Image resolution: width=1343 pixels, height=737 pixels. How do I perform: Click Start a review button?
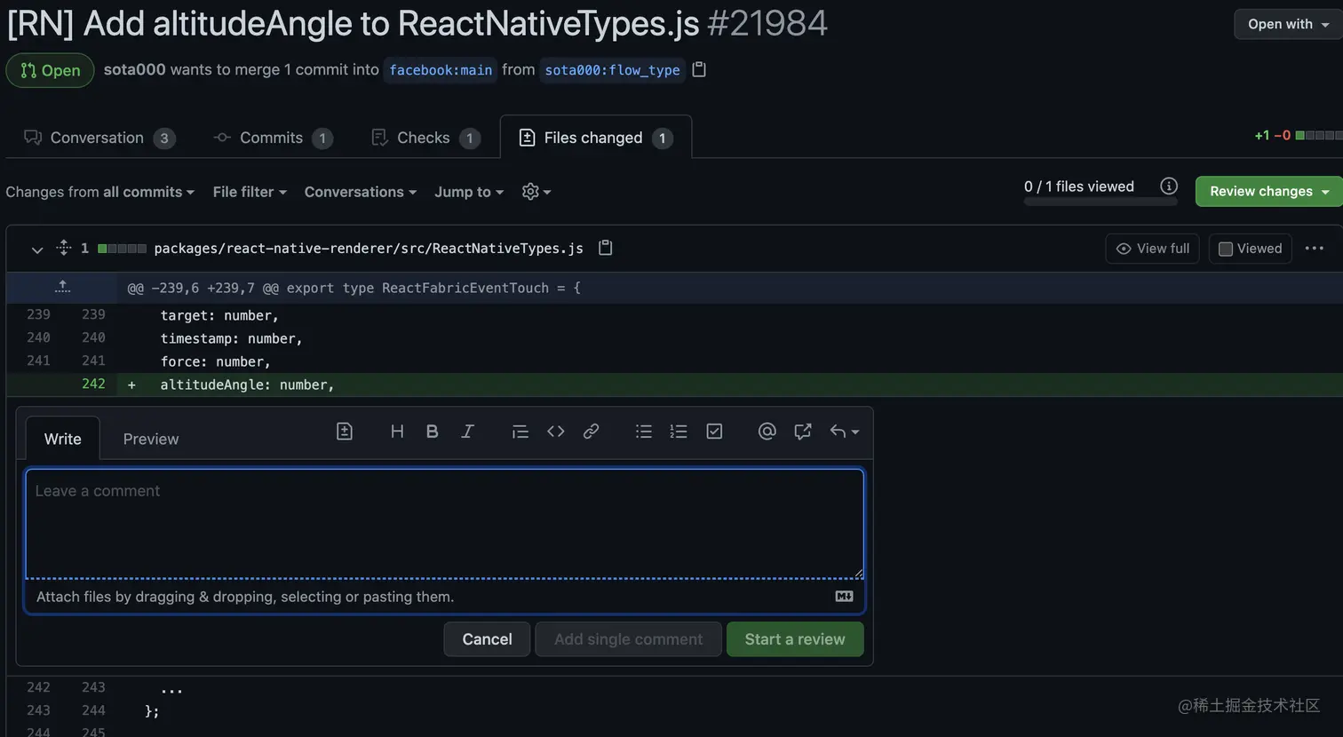(795, 639)
